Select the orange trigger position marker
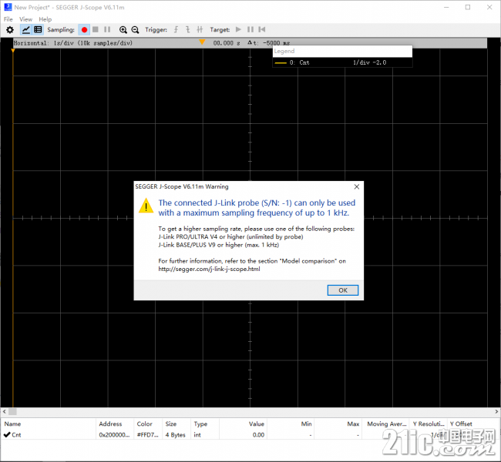501x462 pixels. (202, 42)
